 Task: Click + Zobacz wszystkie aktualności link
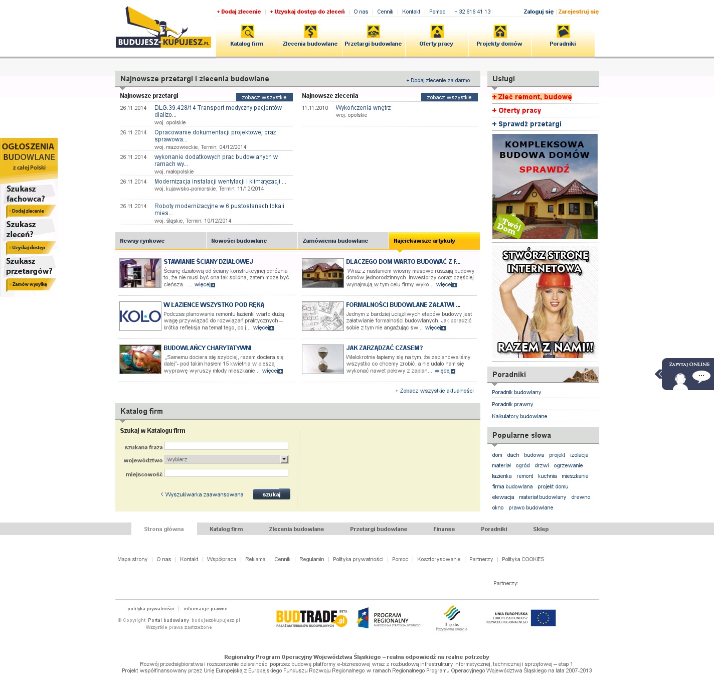434,391
